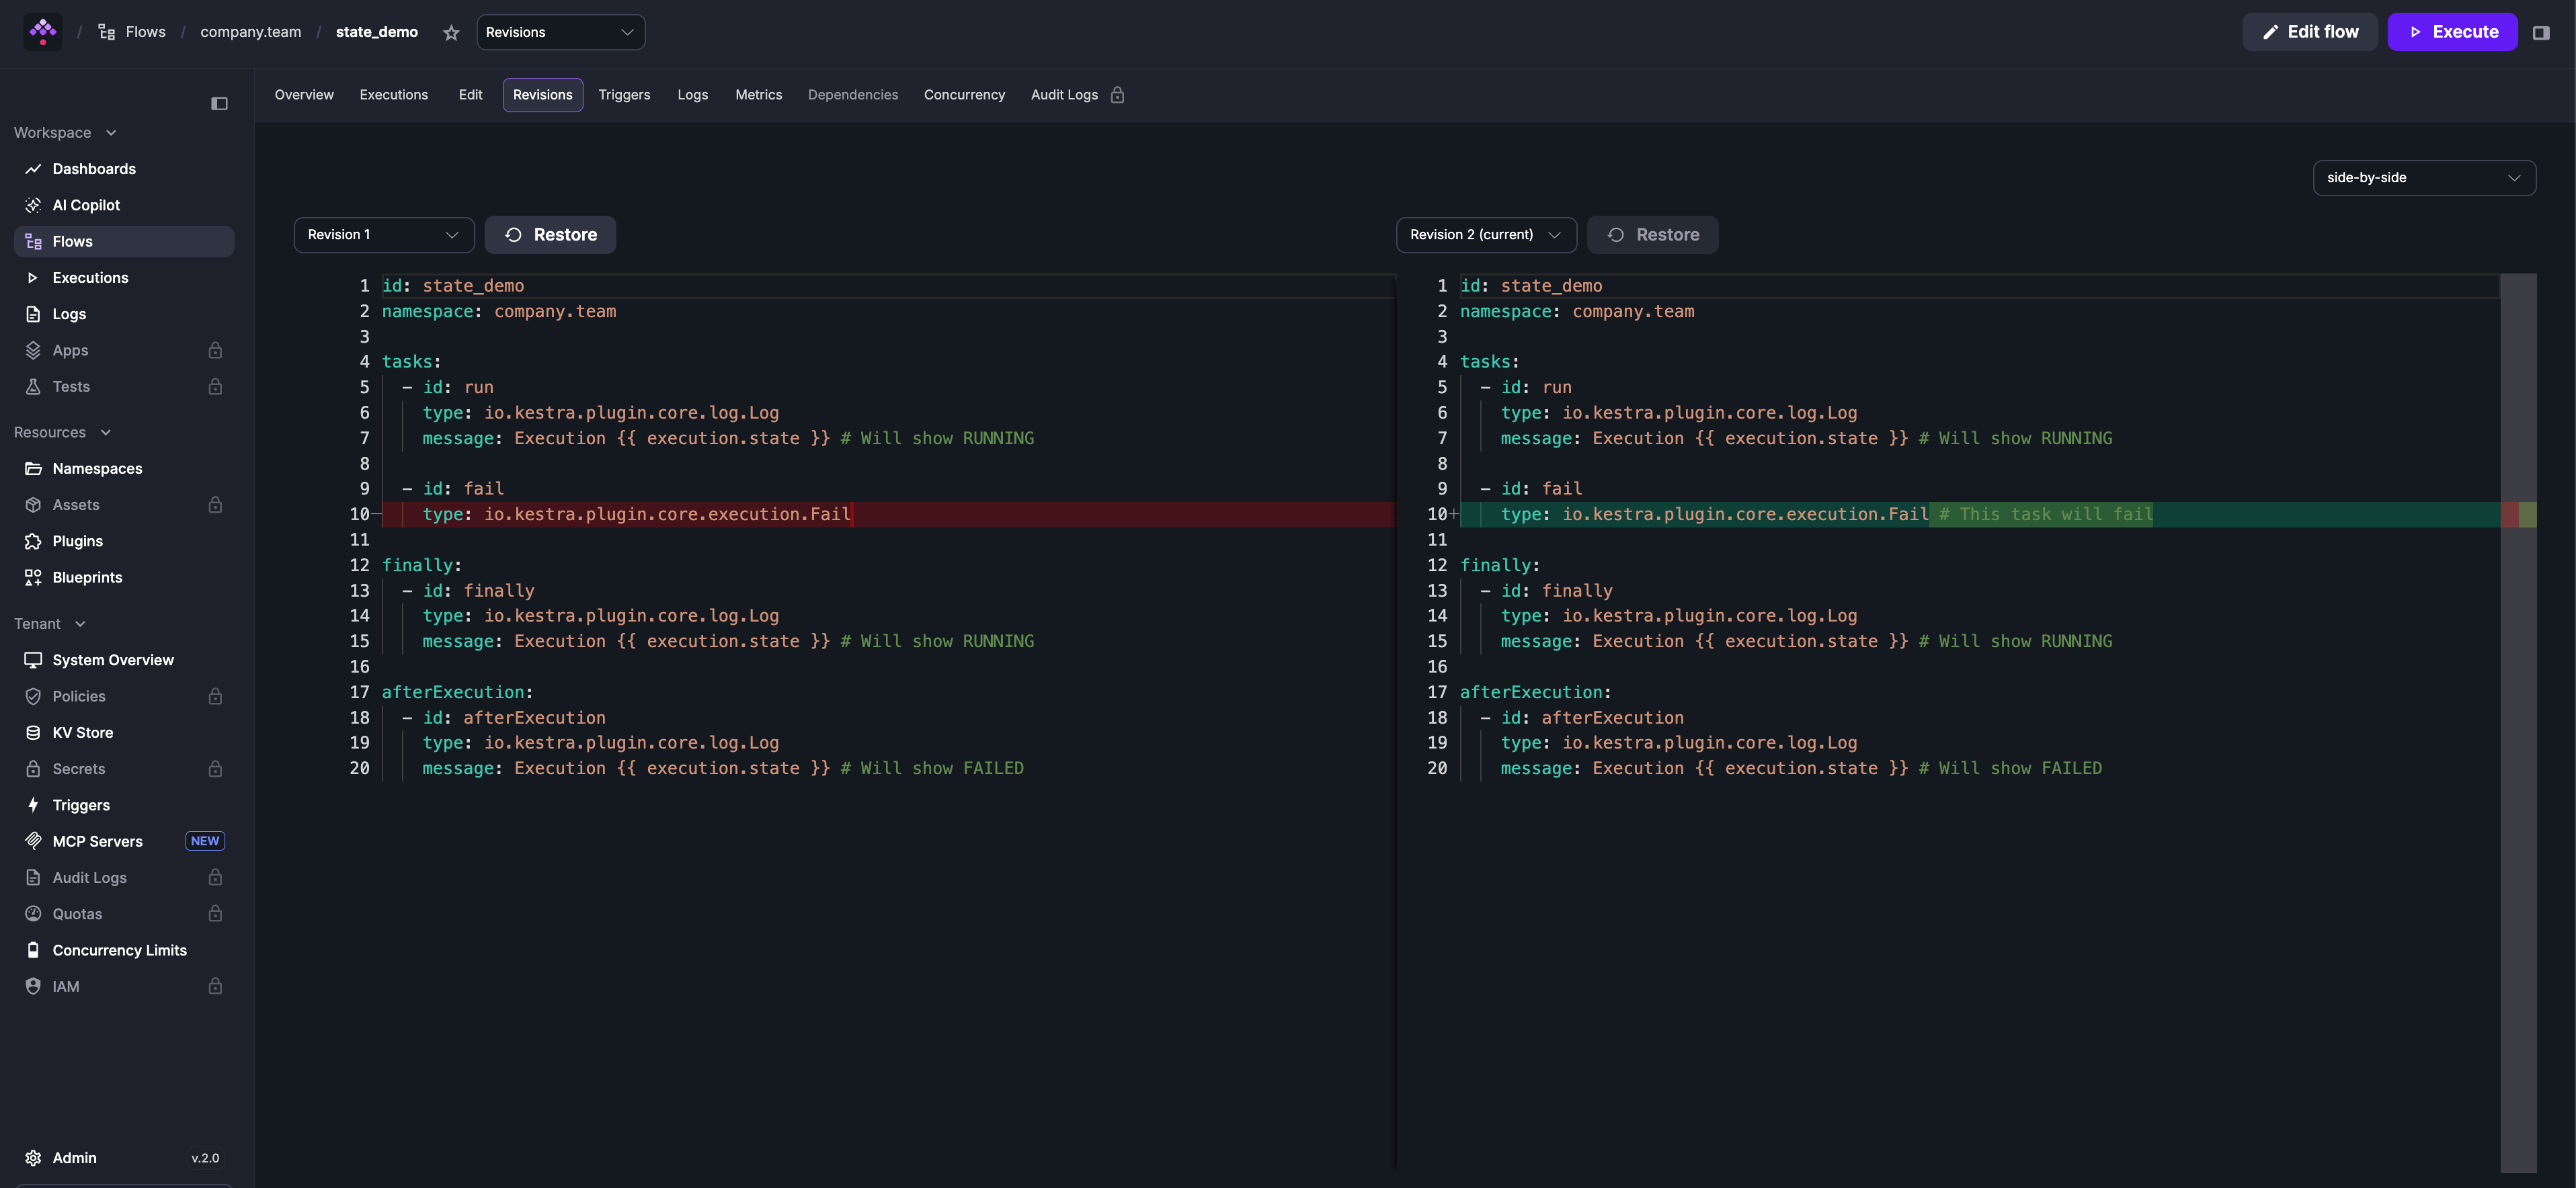Collapse the sidebar with panel icon
This screenshot has height=1188, width=2576.
coord(219,104)
